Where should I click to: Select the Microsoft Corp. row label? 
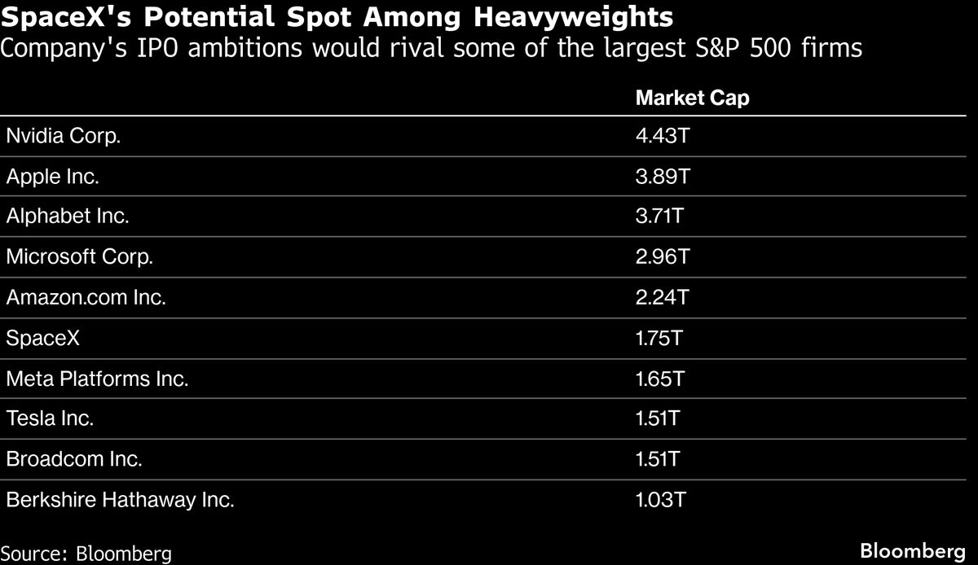click(79, 257)
